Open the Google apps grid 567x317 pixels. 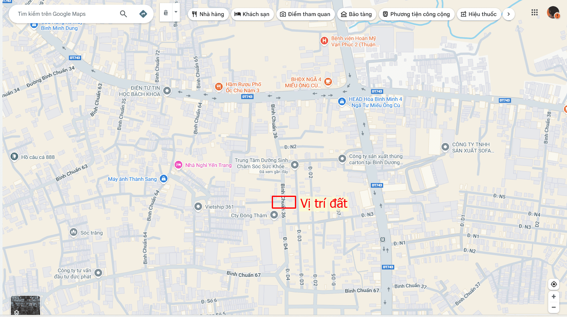(535, 13)
